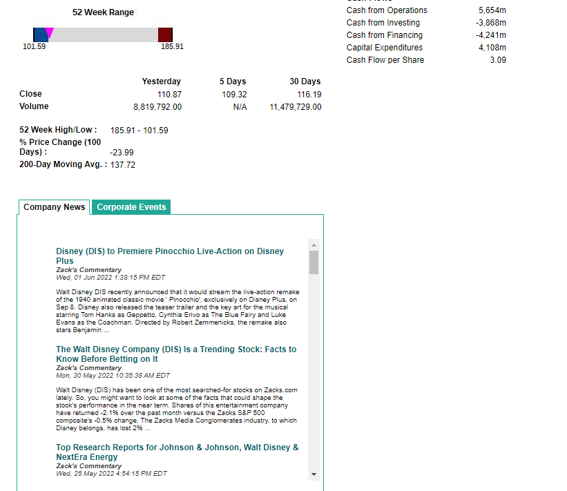This screenshot has height=491, width=567.
Task: Select the Cash from Operations value
Action: coord(494,10)
